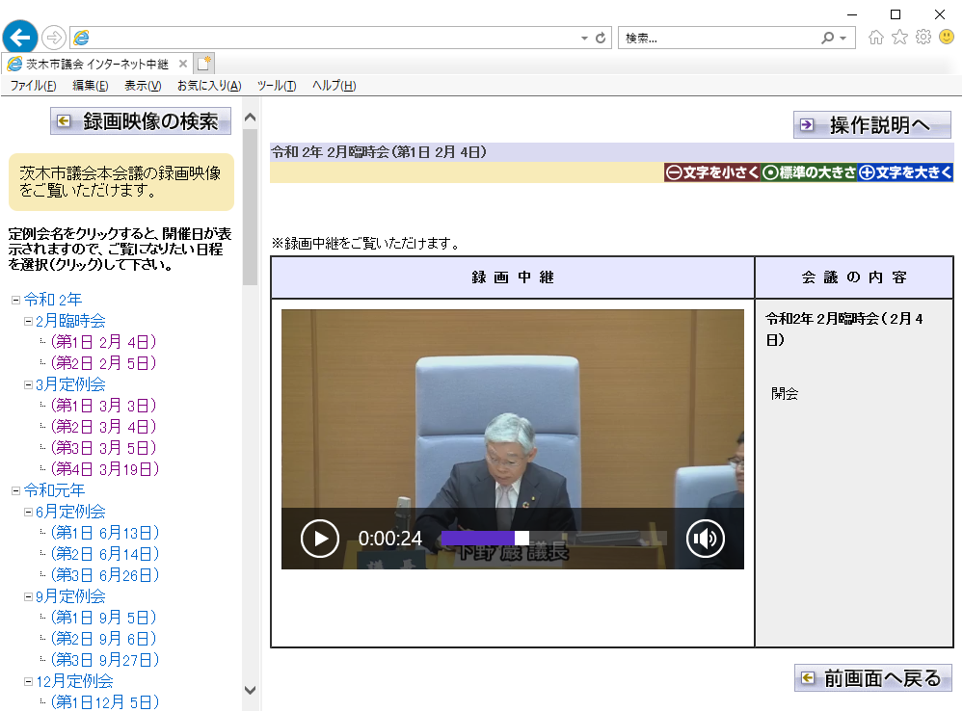
Task: Click the video progress seek bar
Action: click(x=554, y=539)
